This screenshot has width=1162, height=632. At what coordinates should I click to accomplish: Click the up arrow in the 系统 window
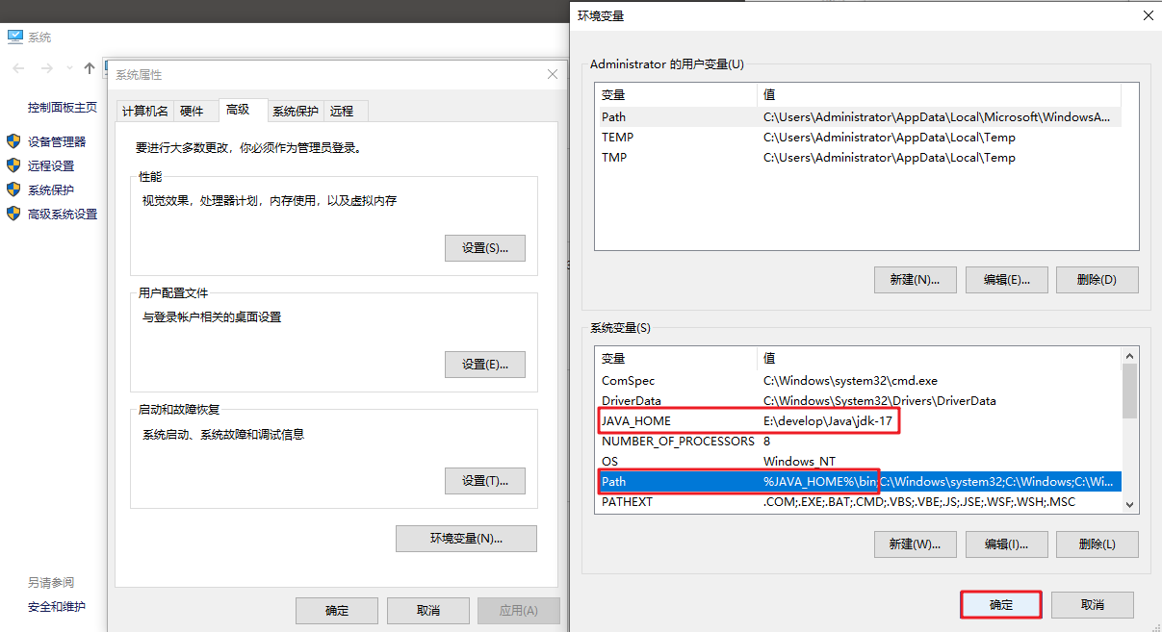[x=90, y=68]
